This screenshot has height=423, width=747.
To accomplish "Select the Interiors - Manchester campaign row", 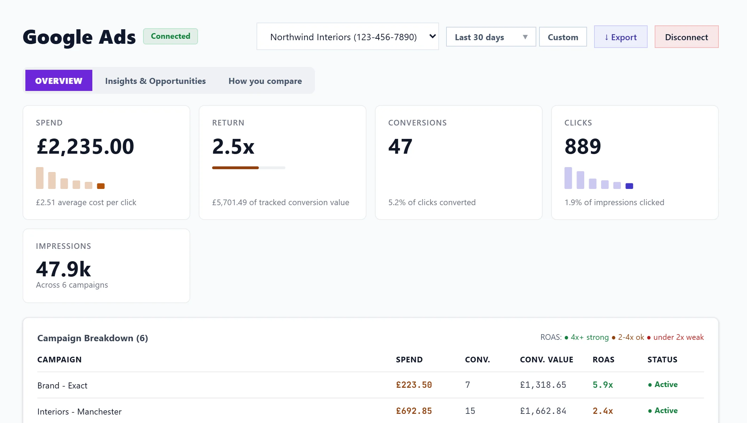I will tap(371, 411).
